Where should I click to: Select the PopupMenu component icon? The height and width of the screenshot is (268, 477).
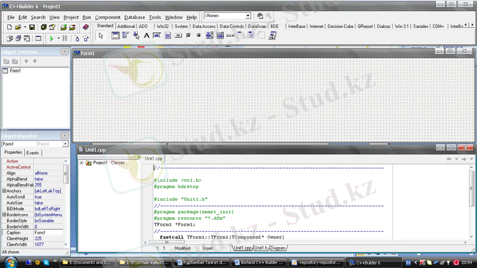coord(136,36)
